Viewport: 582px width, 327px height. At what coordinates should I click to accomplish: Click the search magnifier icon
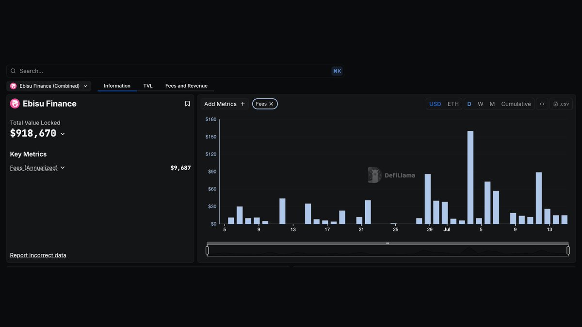pos(13,71)
